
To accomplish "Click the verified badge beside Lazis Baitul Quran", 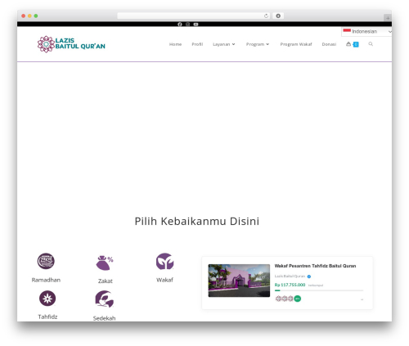I will (x=309, y=276).
